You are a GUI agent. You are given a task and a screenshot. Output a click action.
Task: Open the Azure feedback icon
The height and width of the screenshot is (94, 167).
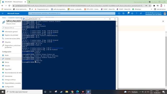tap(141, 13)
